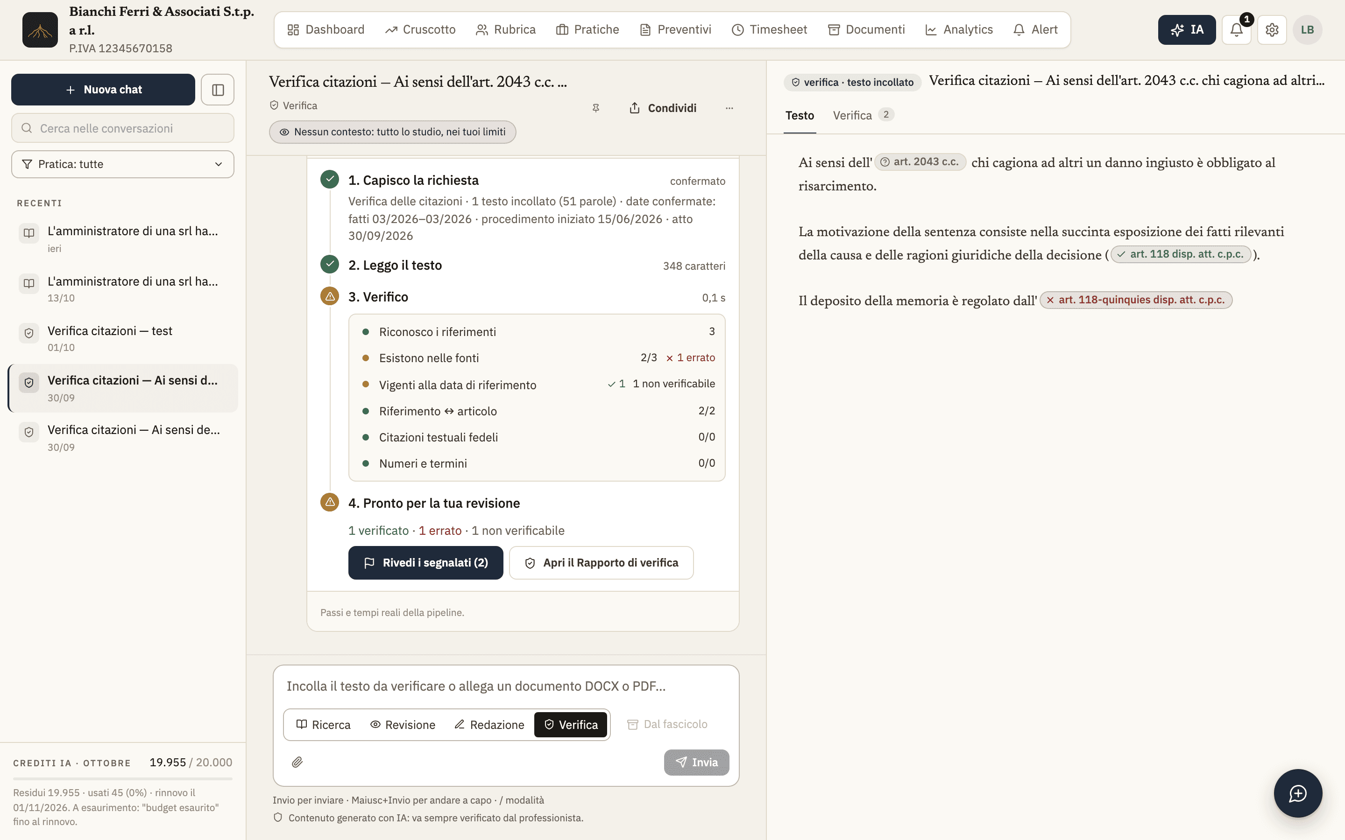Toggle the IA assistant button

tap(1187, 30)
